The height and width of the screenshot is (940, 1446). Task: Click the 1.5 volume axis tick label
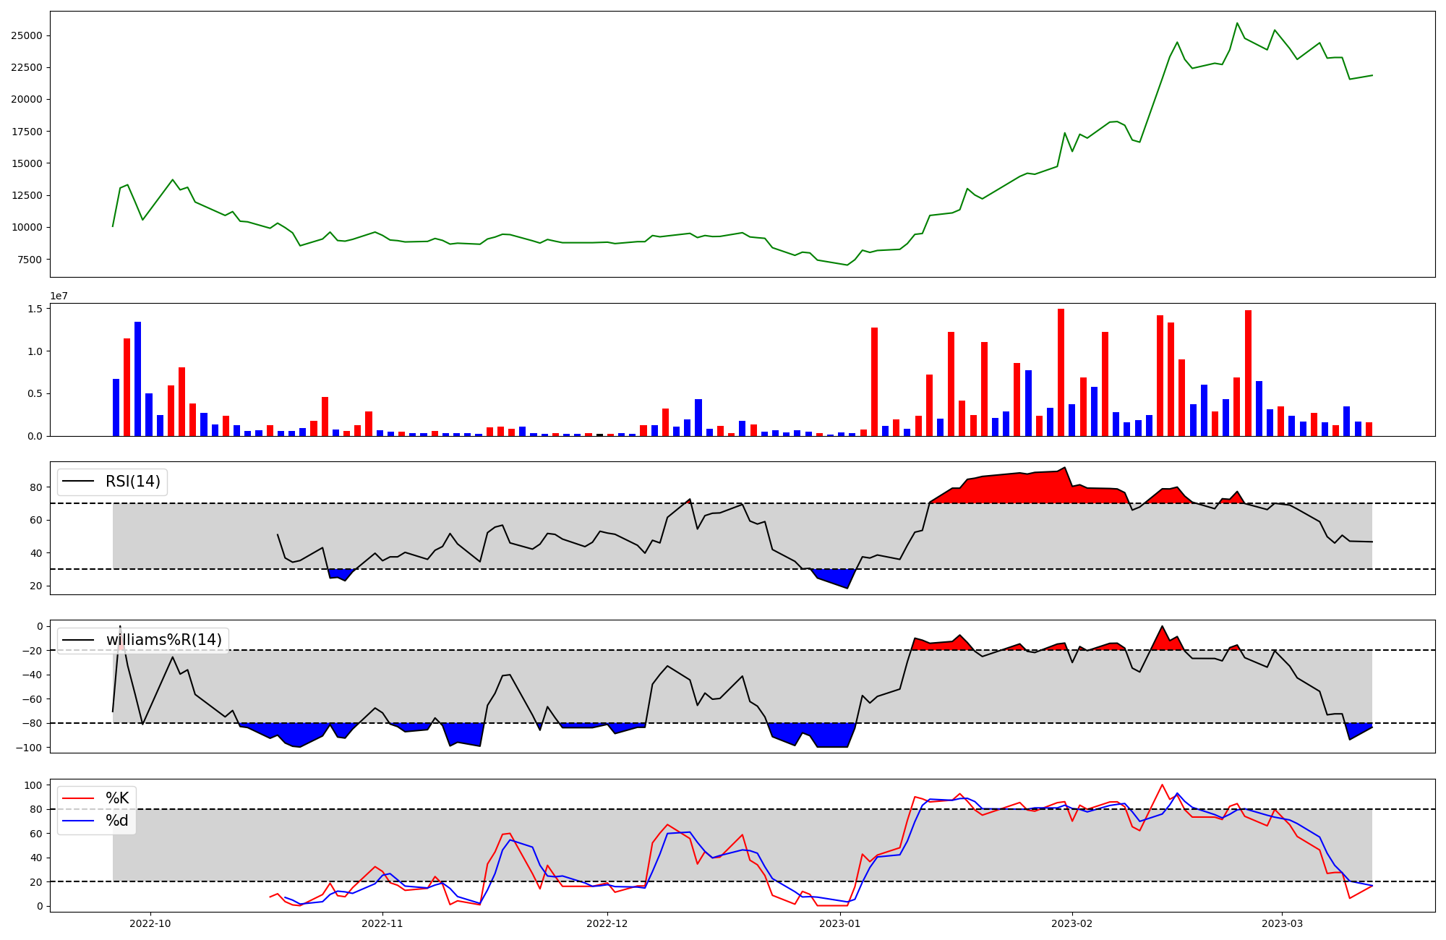[x=35, y=309]
